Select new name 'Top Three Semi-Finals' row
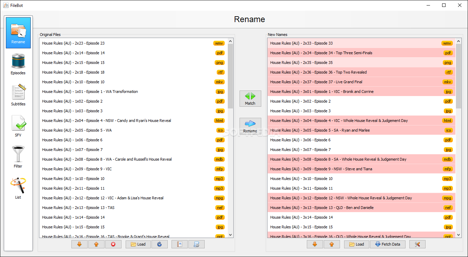 [361, 53]
